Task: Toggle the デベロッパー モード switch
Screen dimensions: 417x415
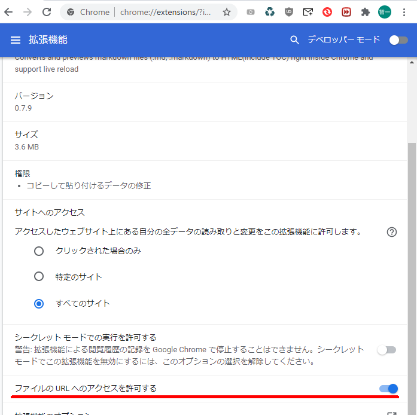Action: pos(398,40)
